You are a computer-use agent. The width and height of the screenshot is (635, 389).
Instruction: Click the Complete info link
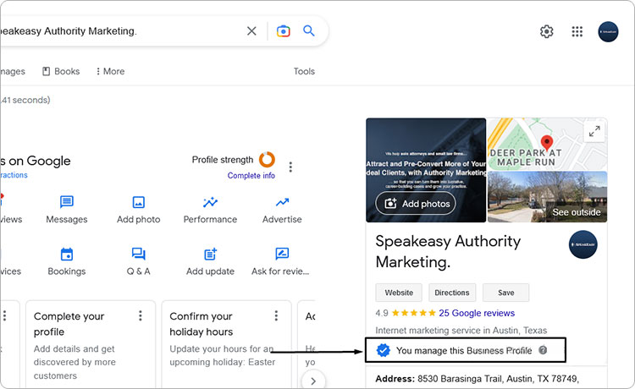point(251,176)
